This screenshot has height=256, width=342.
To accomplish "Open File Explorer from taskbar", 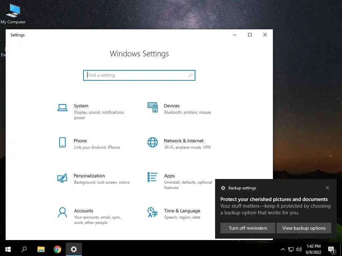I will click(x=41, y=249).
